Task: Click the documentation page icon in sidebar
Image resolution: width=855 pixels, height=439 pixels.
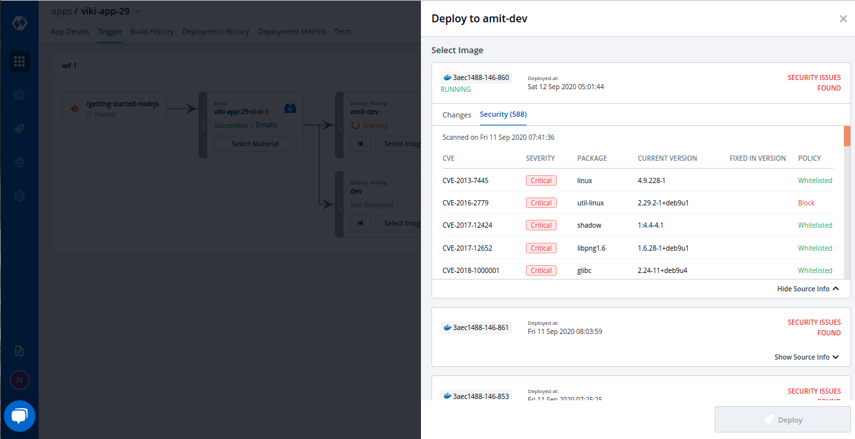Action: [20, 351]
